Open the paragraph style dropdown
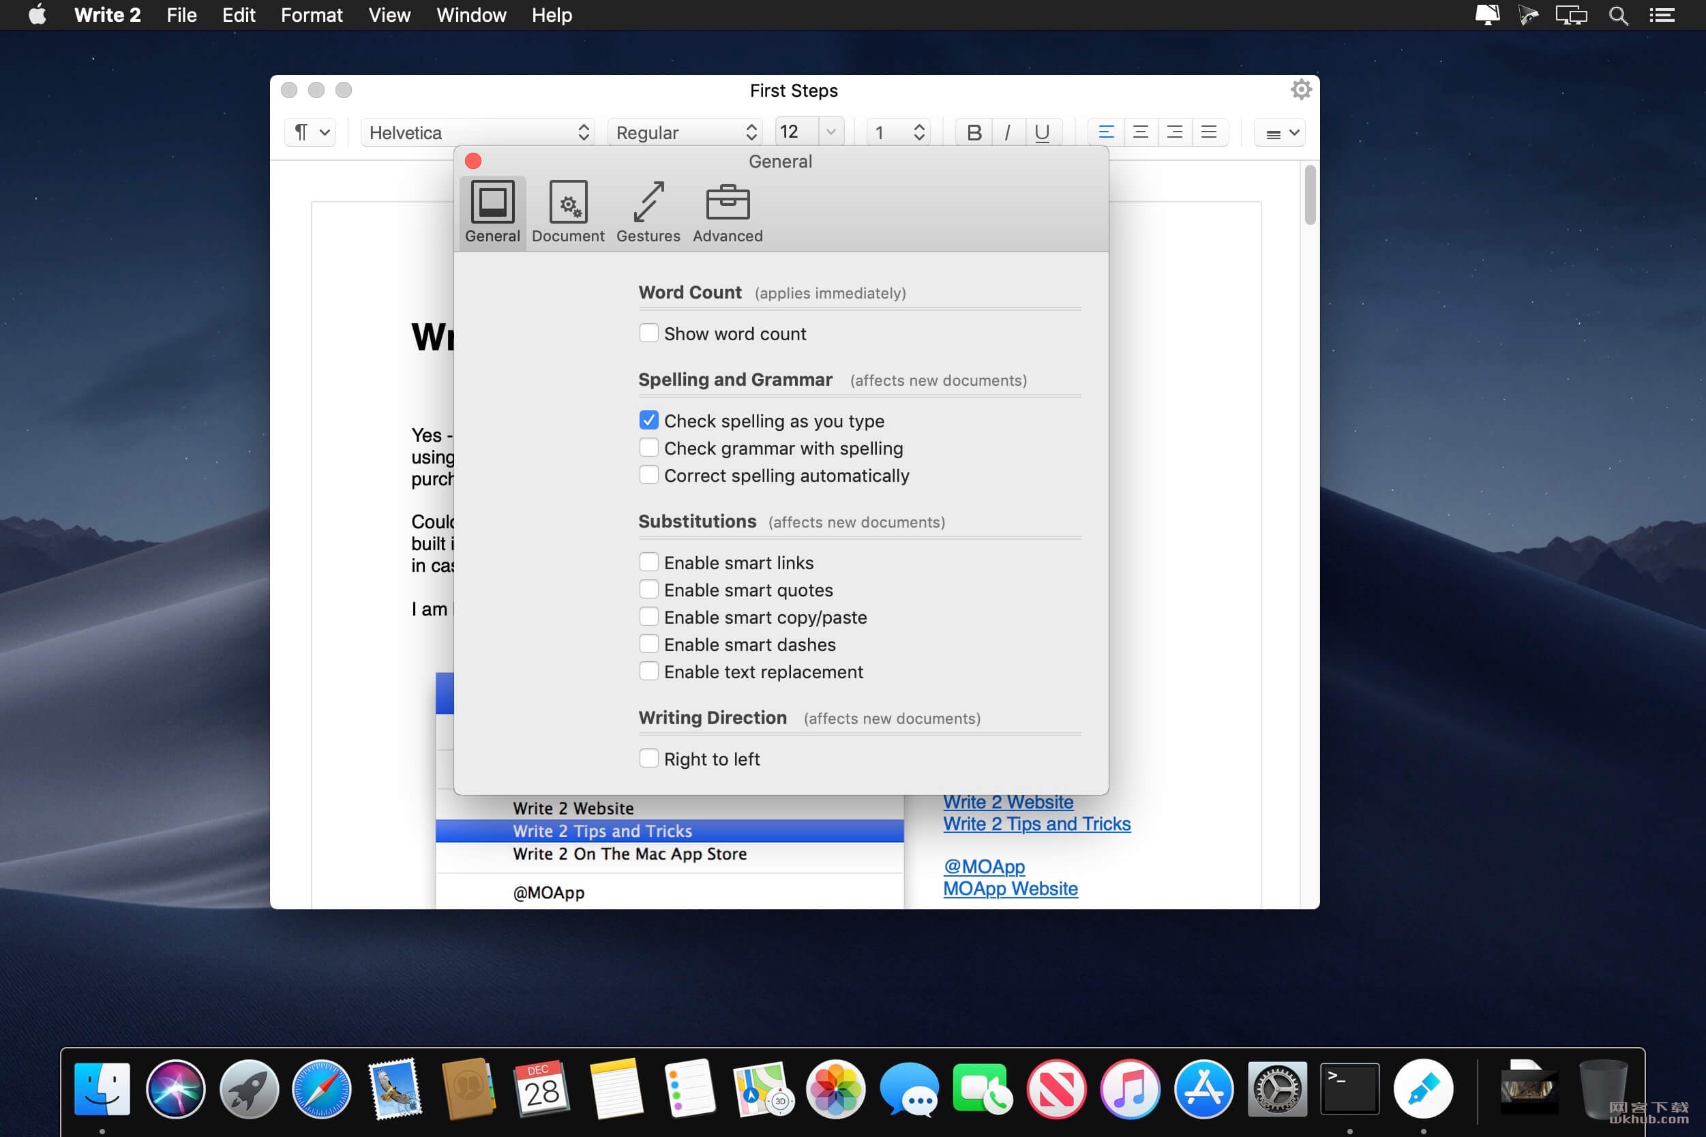This screenshot has width=1706, height=1137. (310, 133)
